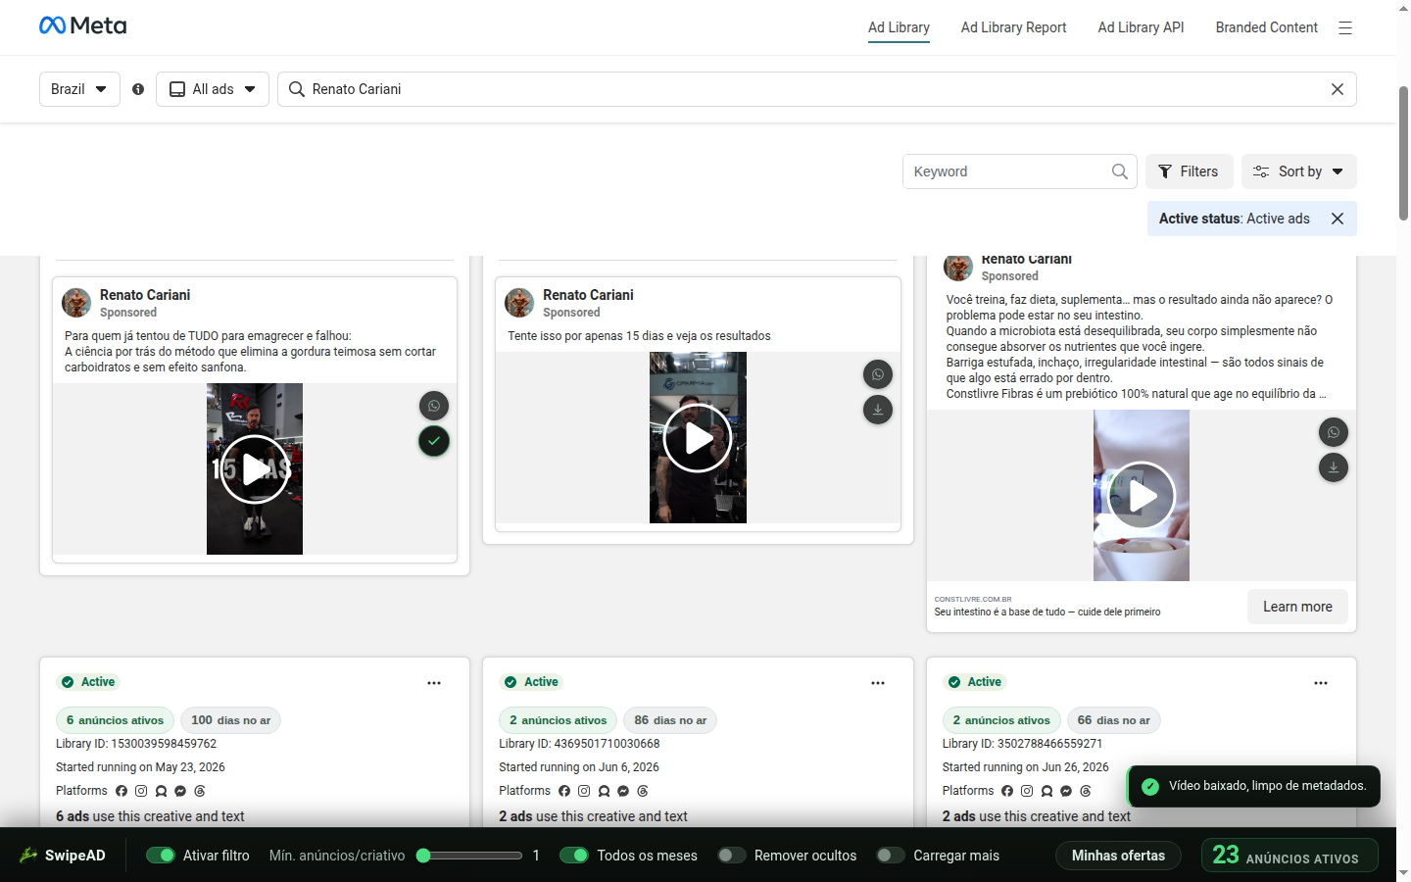Click Facebook platform icon on the May 23 card

point(122,791)
